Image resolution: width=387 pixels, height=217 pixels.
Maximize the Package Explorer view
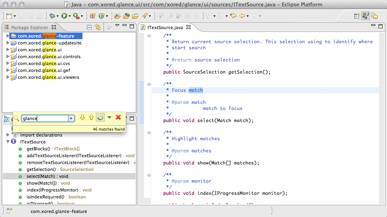point(132,26)
